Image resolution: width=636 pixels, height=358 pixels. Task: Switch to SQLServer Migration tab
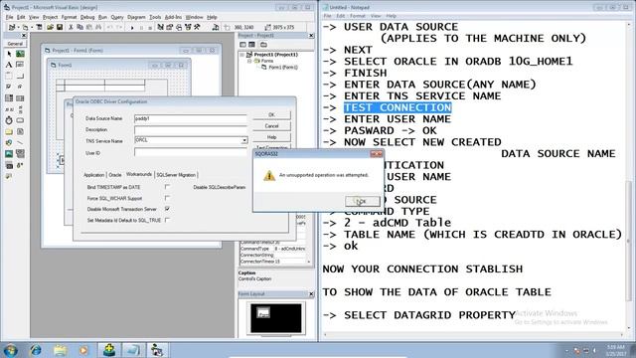[x=176, y=175]
